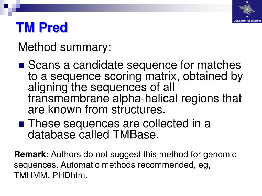This screenshot has width=262, height=196.
Task: Click the word 'TMHMM' in the remark
Action: [x=31, y=175]
